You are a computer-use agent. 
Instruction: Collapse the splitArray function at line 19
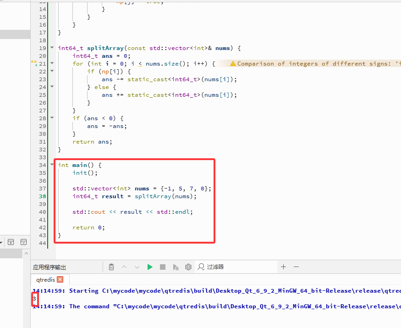52,48
